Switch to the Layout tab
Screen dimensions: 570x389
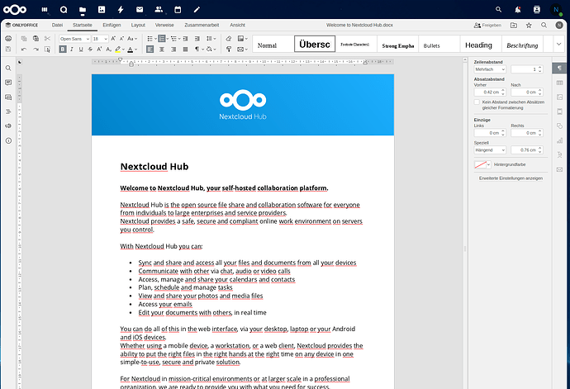[138, 25]
